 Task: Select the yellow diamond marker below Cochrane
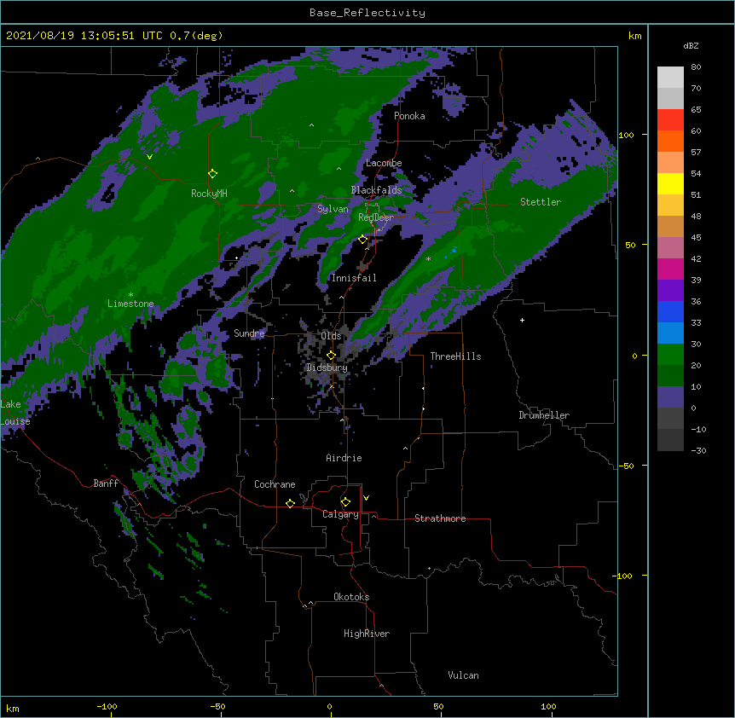(x=290, y=503)
